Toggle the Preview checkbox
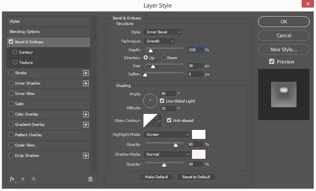This screenshot has height=191, width=316. 271,62
